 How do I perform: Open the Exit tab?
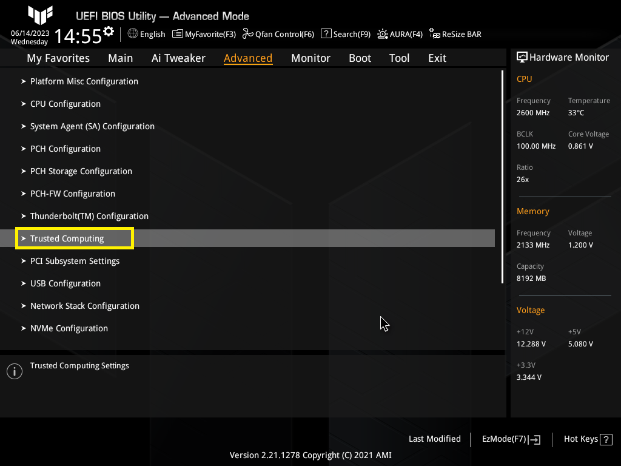coord(437,58)
